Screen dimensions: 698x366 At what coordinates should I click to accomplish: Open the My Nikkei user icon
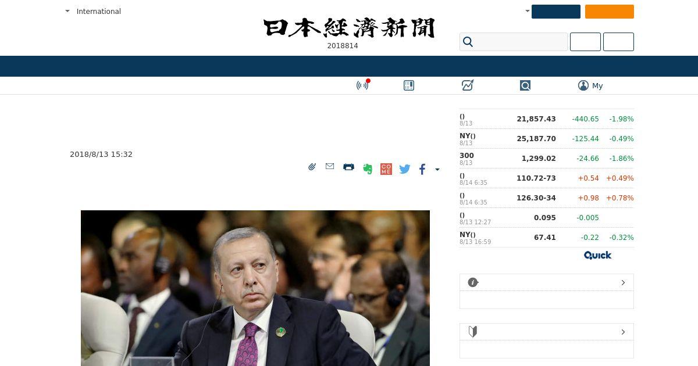583,85
